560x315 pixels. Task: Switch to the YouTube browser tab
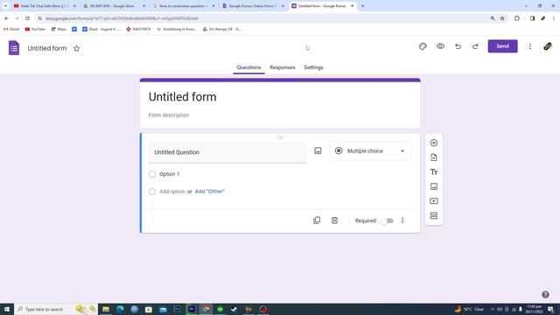tap(45, 6)
